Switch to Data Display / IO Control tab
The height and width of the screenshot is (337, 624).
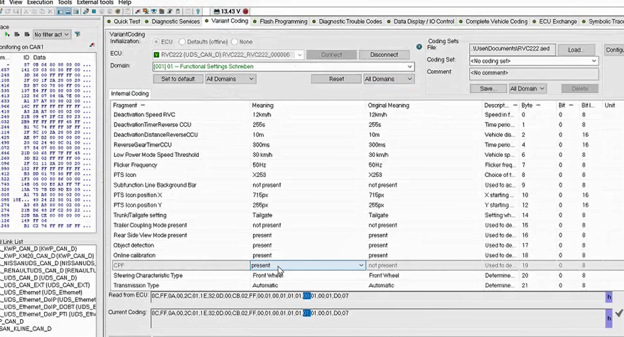tap(421, 21)
